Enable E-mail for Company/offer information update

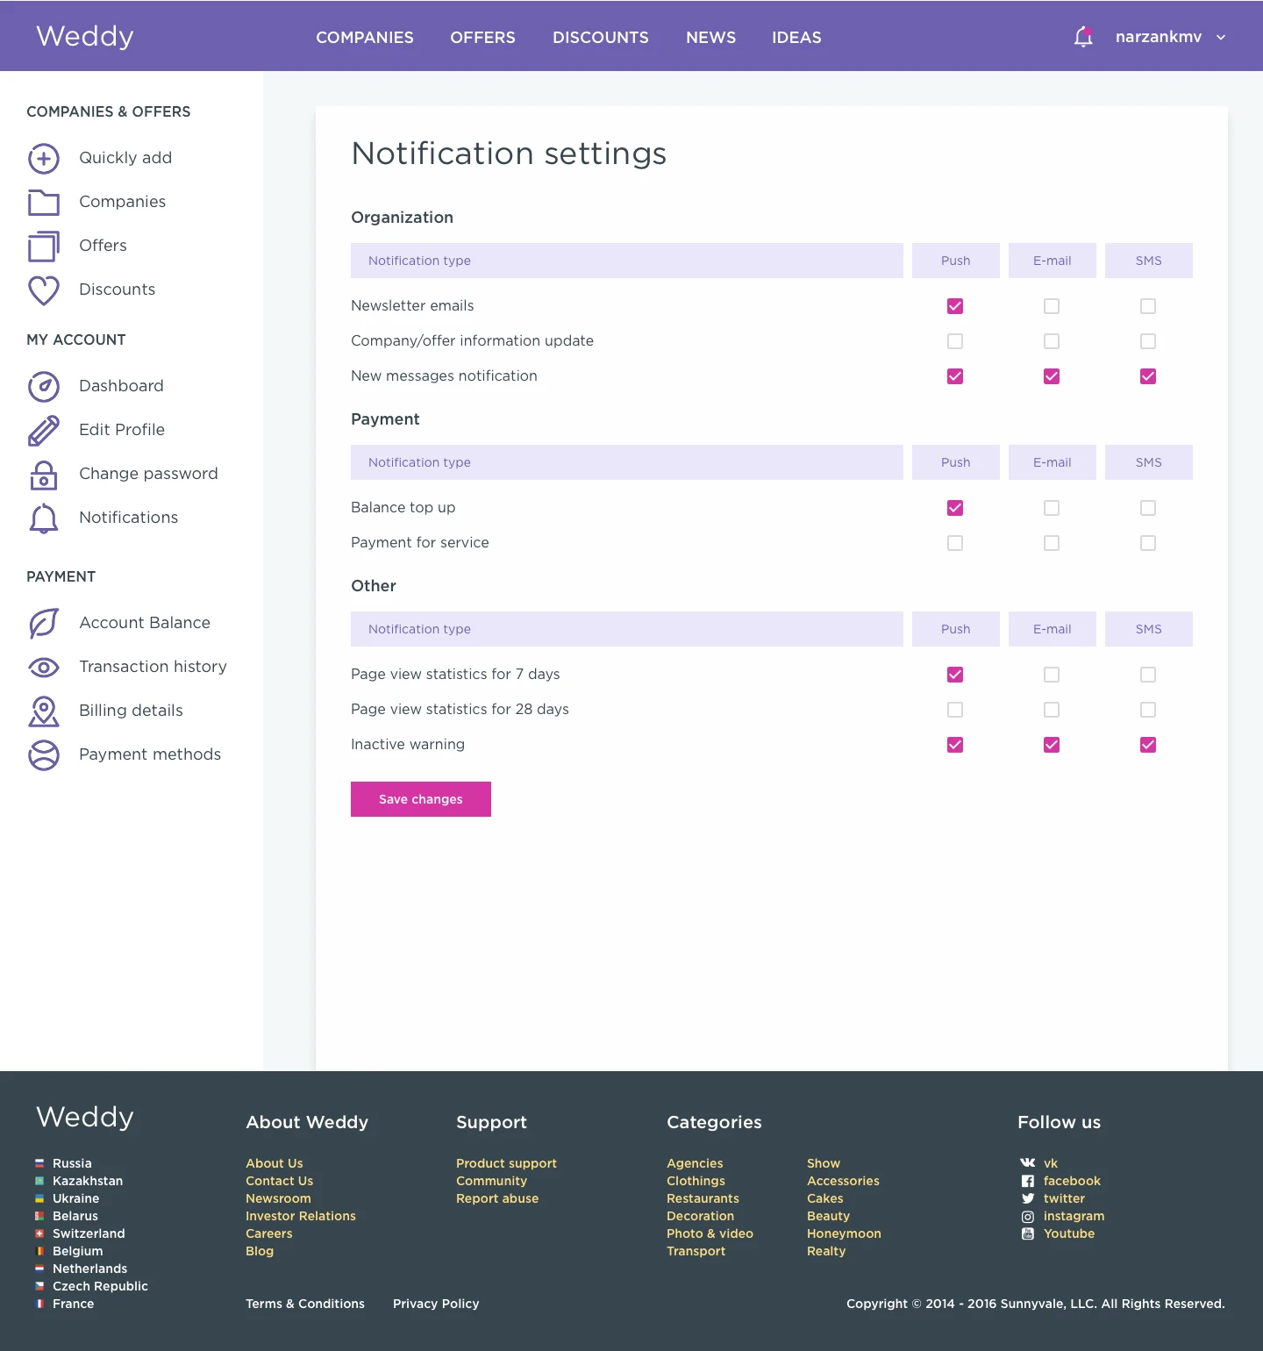point(1052,341)
